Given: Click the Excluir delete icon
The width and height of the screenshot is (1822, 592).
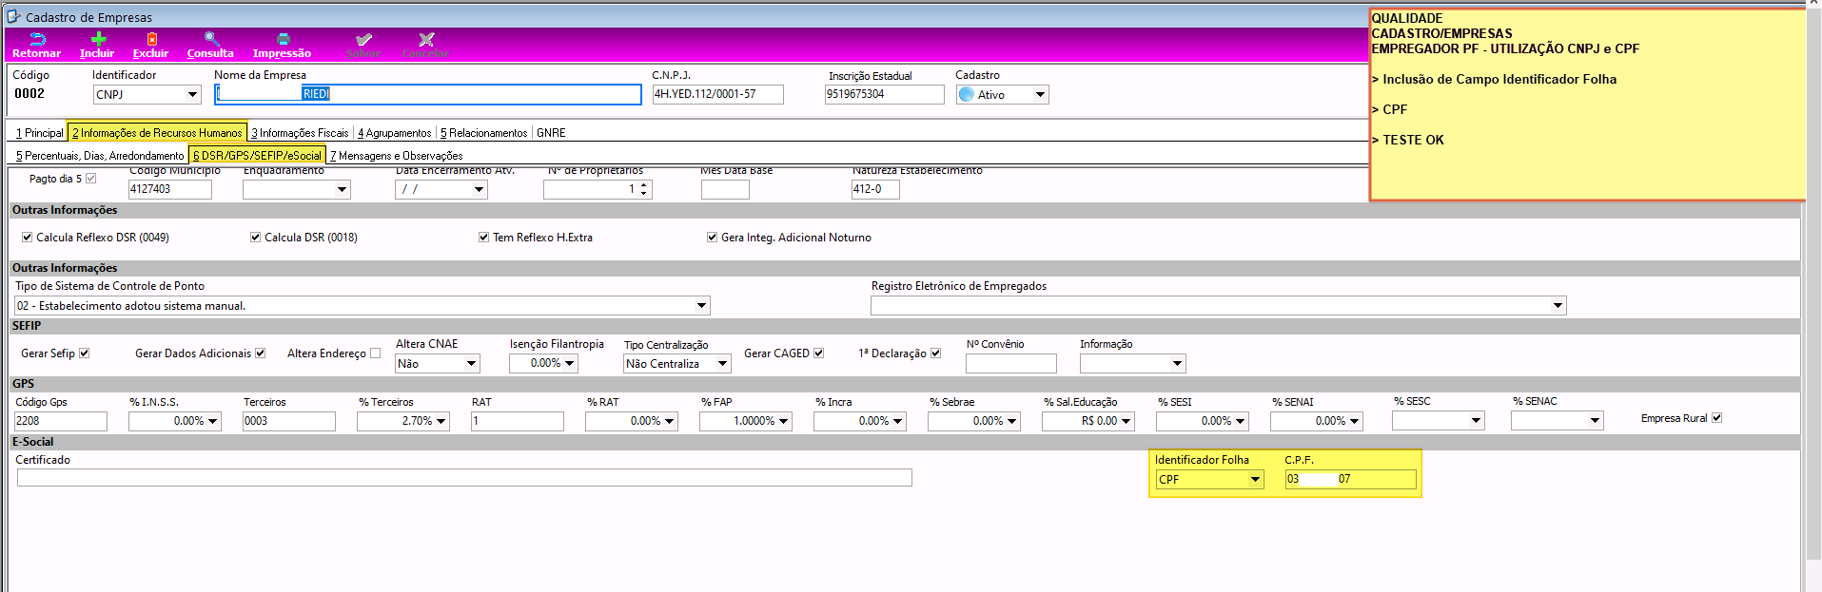Looking at the screenshot, I should (x=150, y=39).
